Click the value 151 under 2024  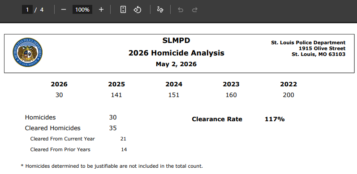point(174,95)
